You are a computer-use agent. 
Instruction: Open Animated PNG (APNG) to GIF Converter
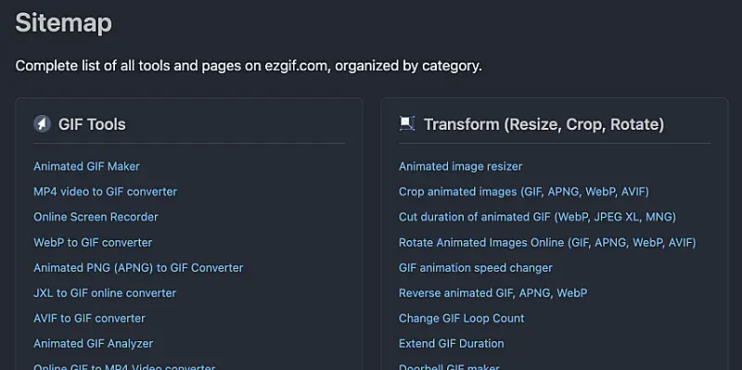(x=138, y=268)
